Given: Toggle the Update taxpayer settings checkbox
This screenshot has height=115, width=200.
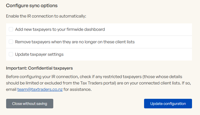Looking at the screenshot, I should pos(11,54).
